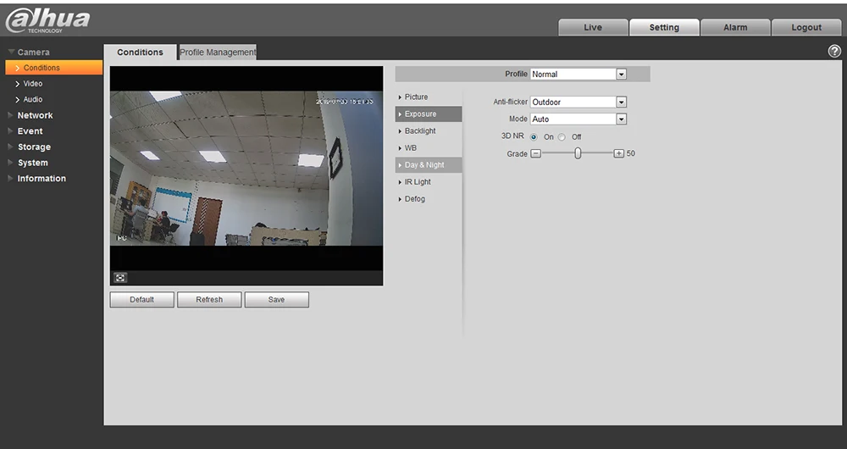
Task: Open the Profile dropdown
Action: (x=578, y=74)
